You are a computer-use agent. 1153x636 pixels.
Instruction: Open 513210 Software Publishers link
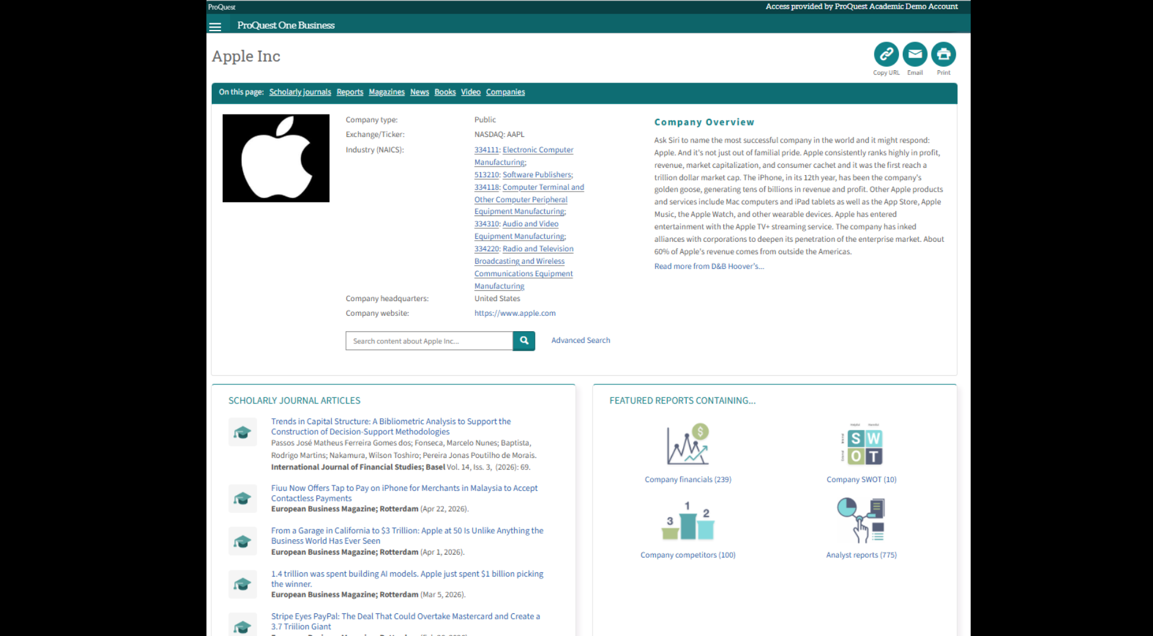(x=523, y=174)
